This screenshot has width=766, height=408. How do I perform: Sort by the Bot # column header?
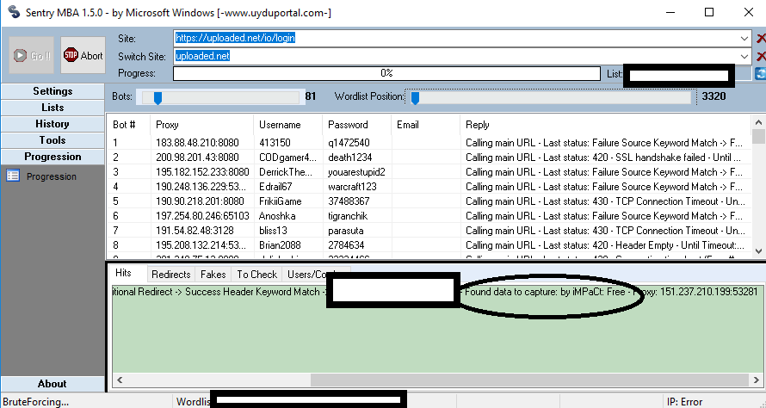128,125
